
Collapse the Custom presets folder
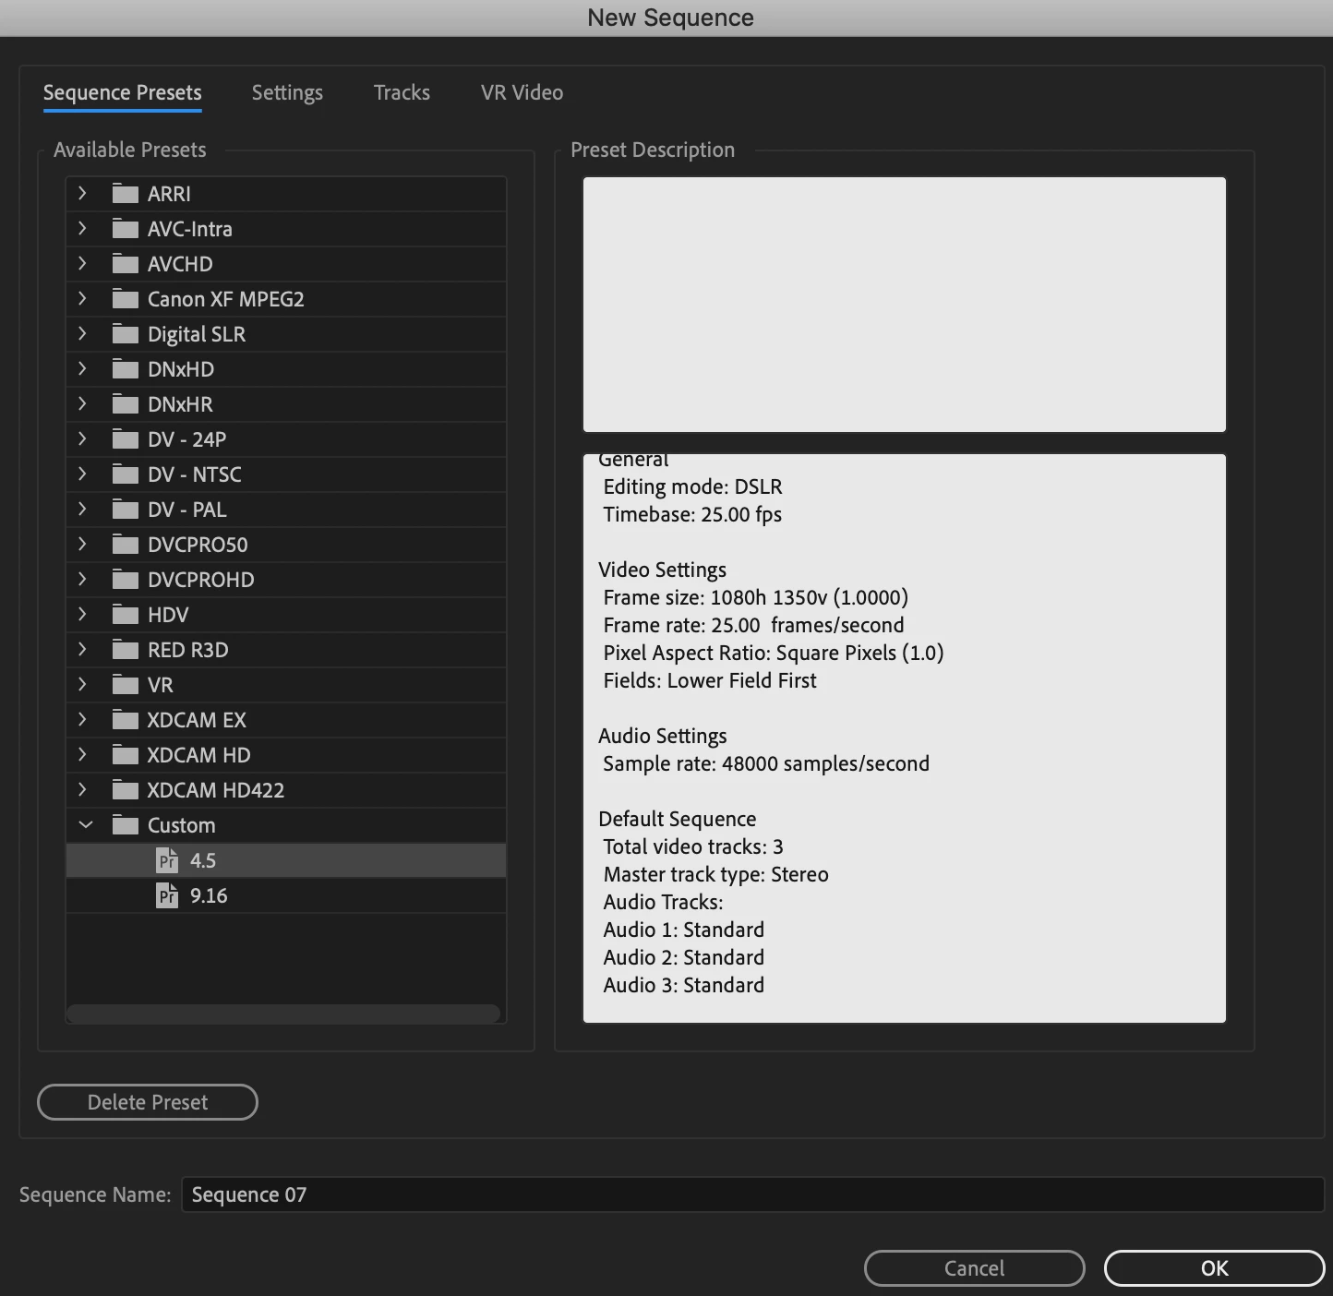[x=85, y=825]
